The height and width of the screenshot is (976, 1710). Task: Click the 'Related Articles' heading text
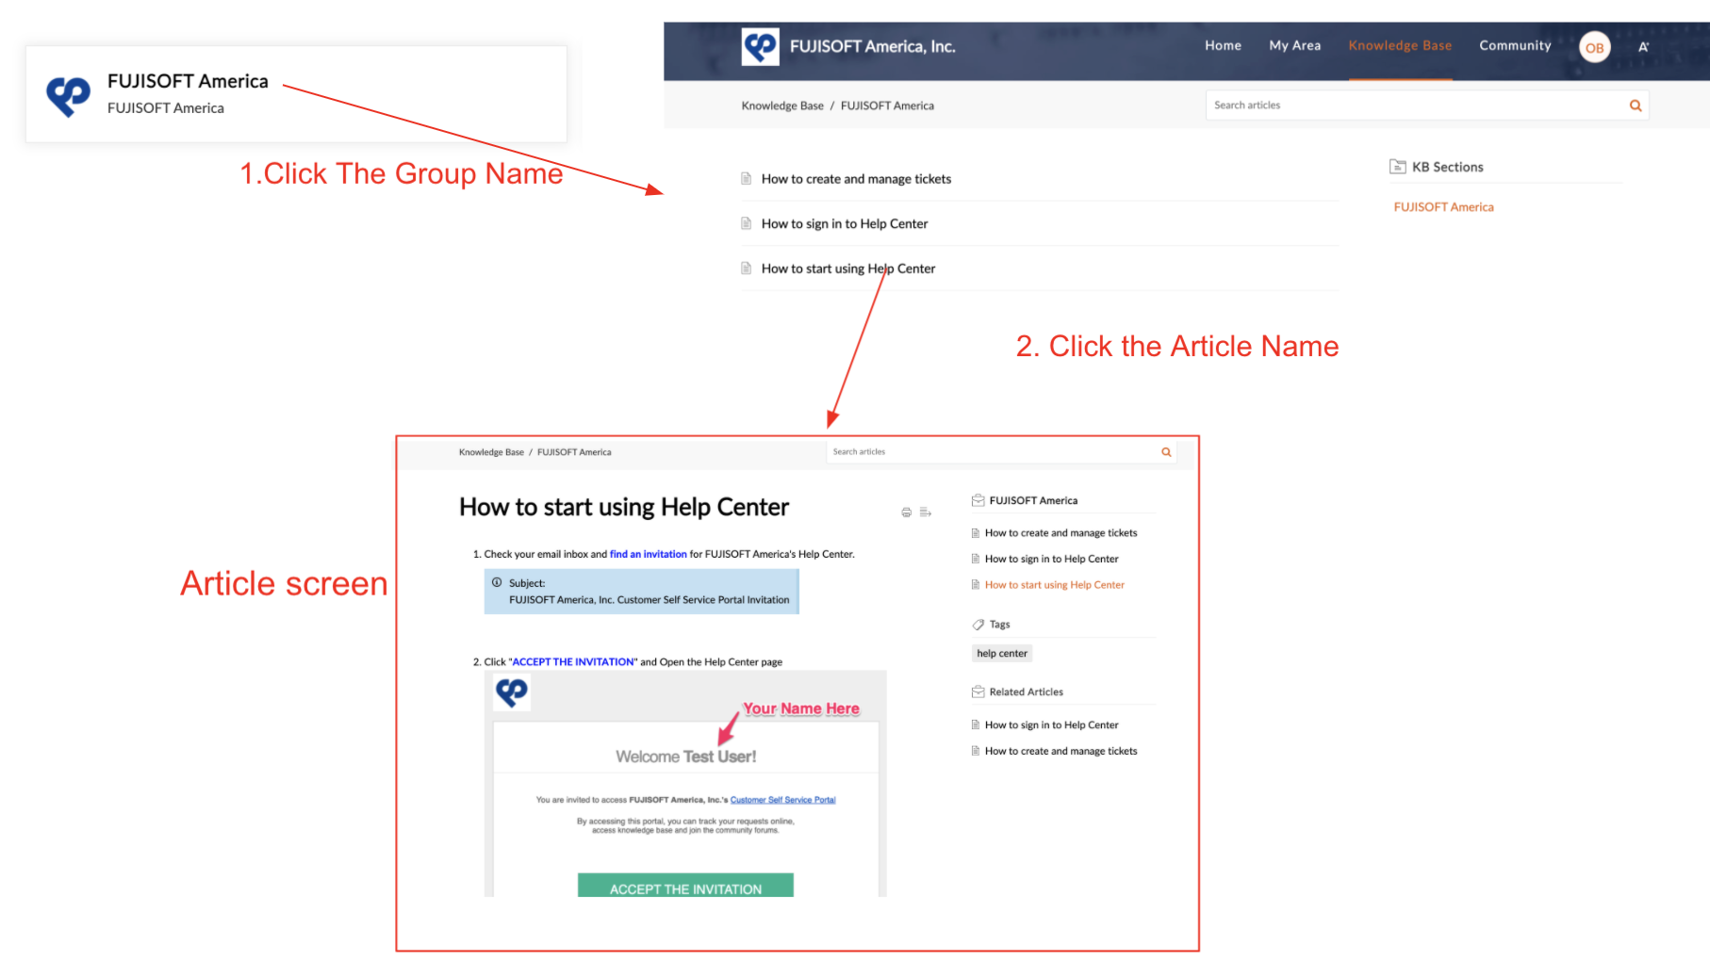(1027, 692)
